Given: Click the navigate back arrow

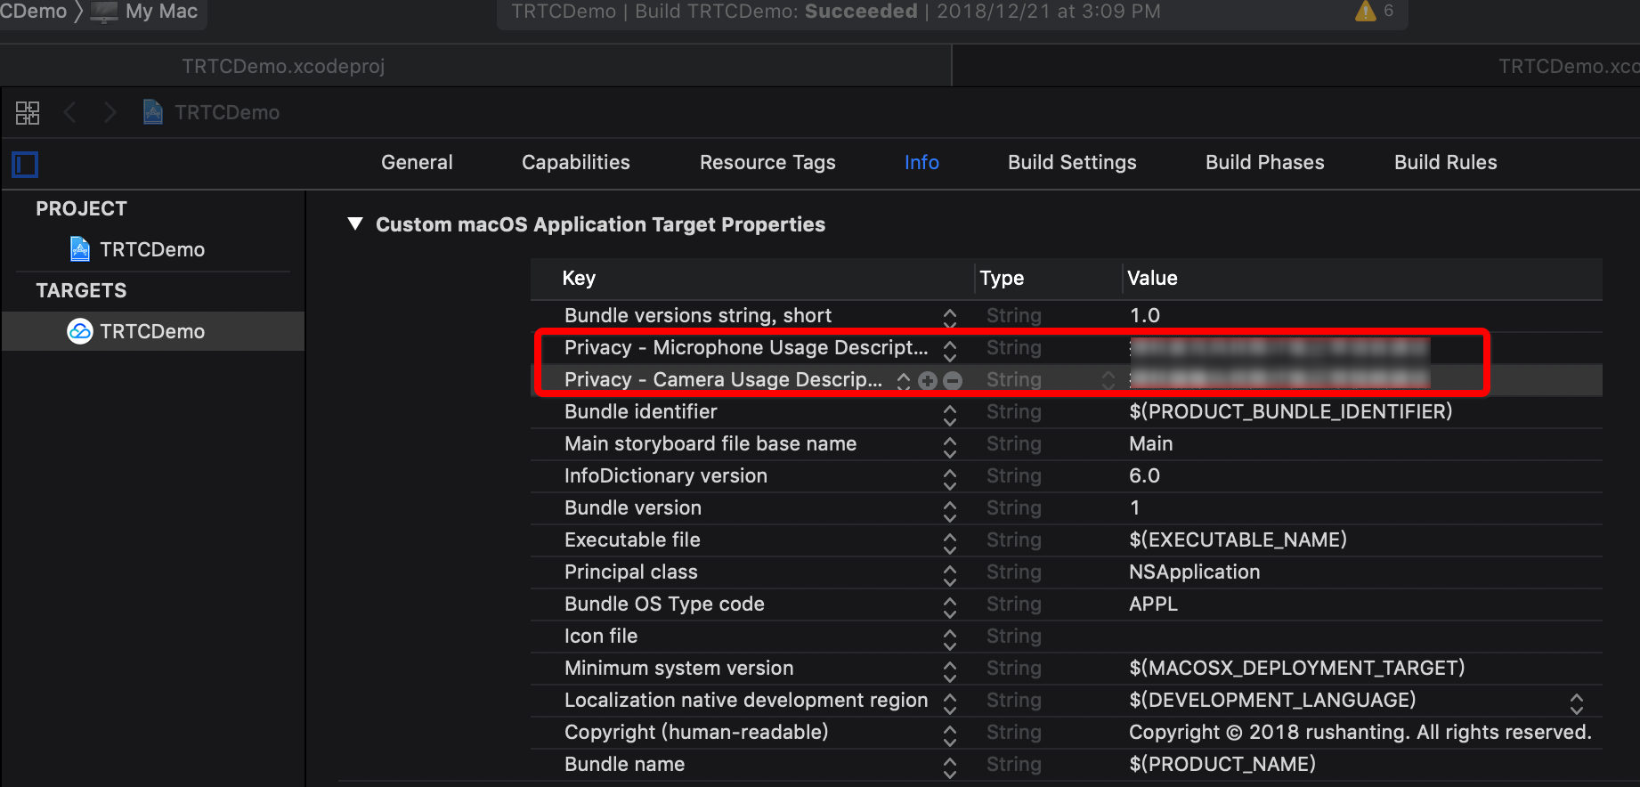Looking at the screenshot, I should pos(69,113).
